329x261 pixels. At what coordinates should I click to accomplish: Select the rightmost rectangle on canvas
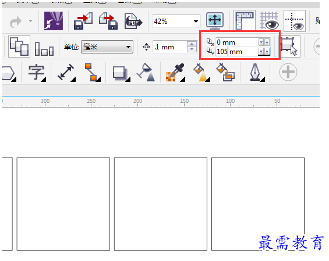tap(258, 204)
